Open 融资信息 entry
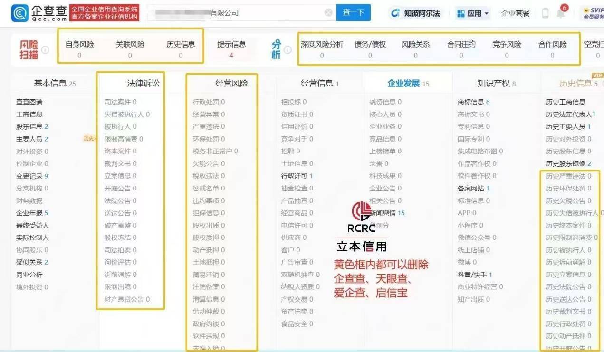Image resolution: width=604 pixels, height=352 pixels. coord(385,102)
